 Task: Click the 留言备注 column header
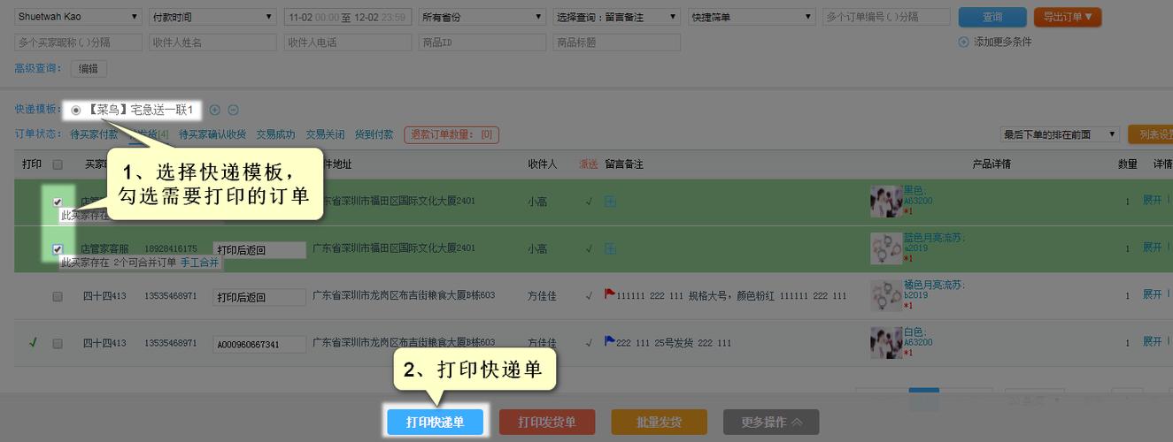[x=624, y=164]
